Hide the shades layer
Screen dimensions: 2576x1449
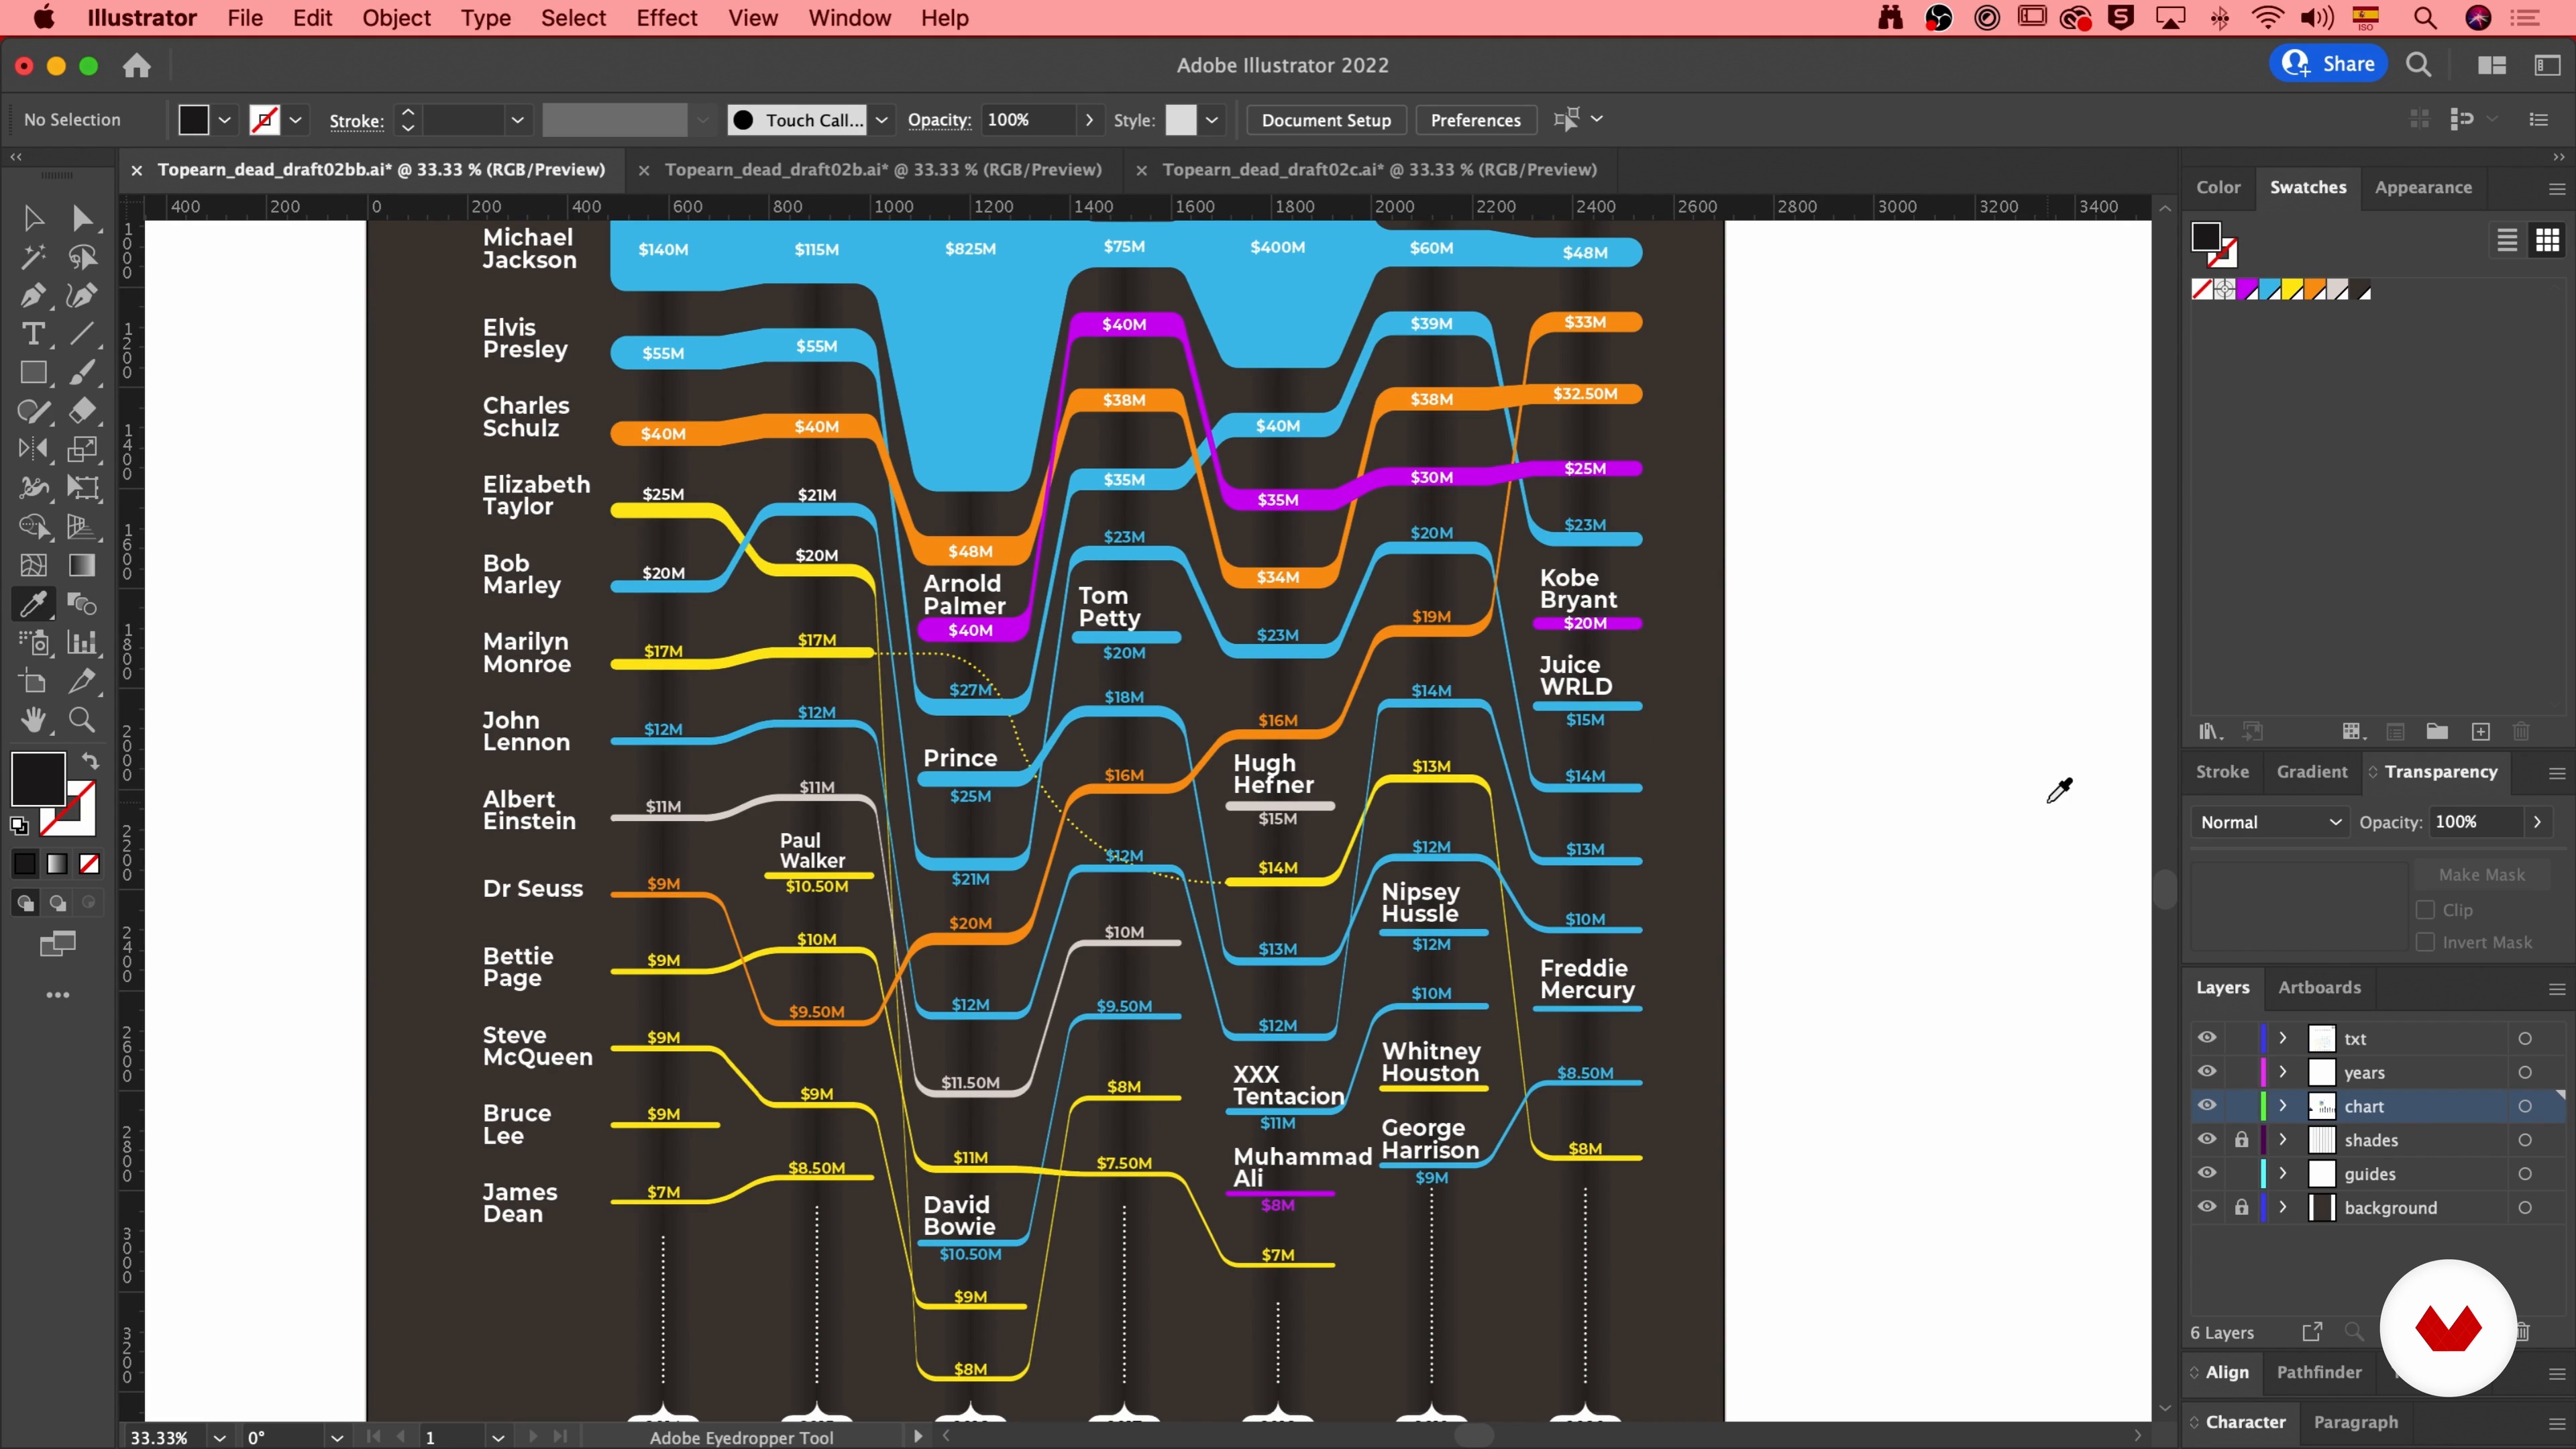point(2207,1140)
